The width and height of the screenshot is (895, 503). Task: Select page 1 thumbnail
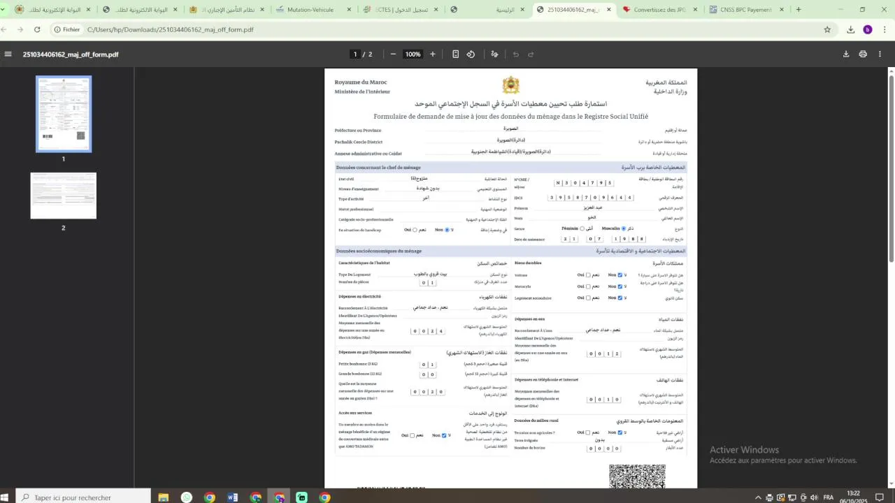tap(64, 114)
